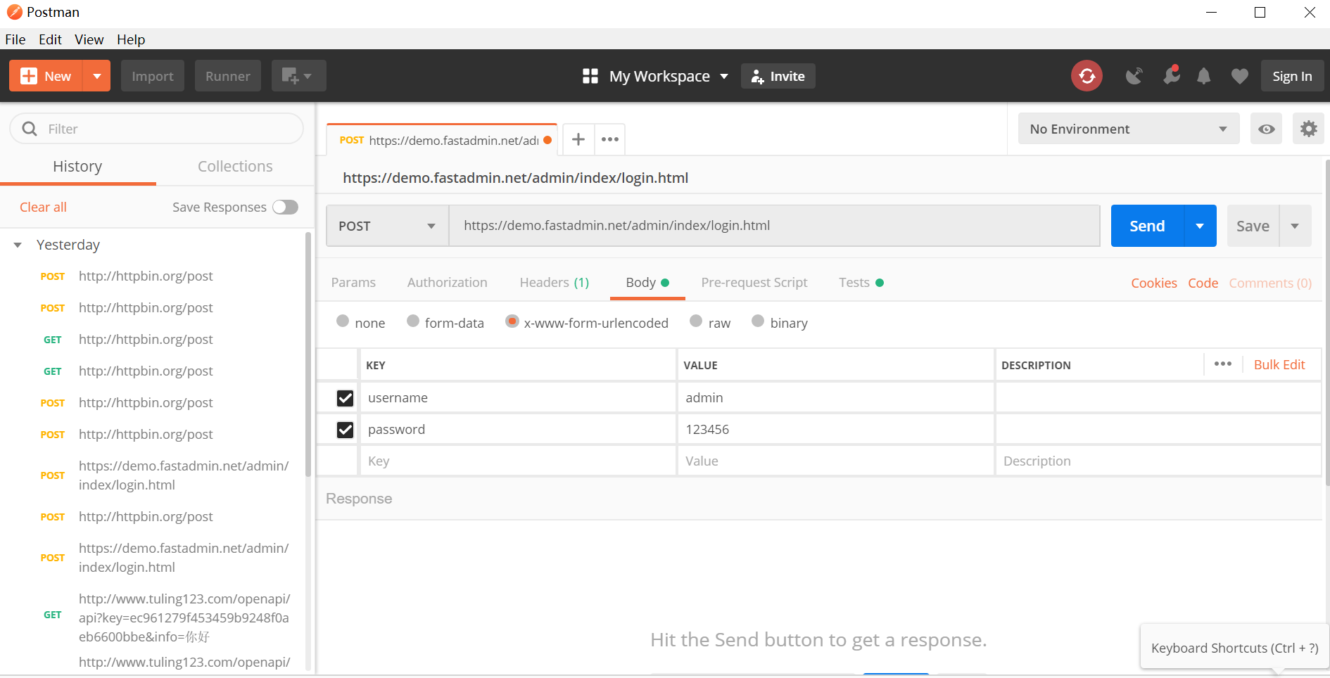Select the form-data body type
The width and height of the screenshot is (1330, 678).
pyautogui.click(x=413, y=321)
